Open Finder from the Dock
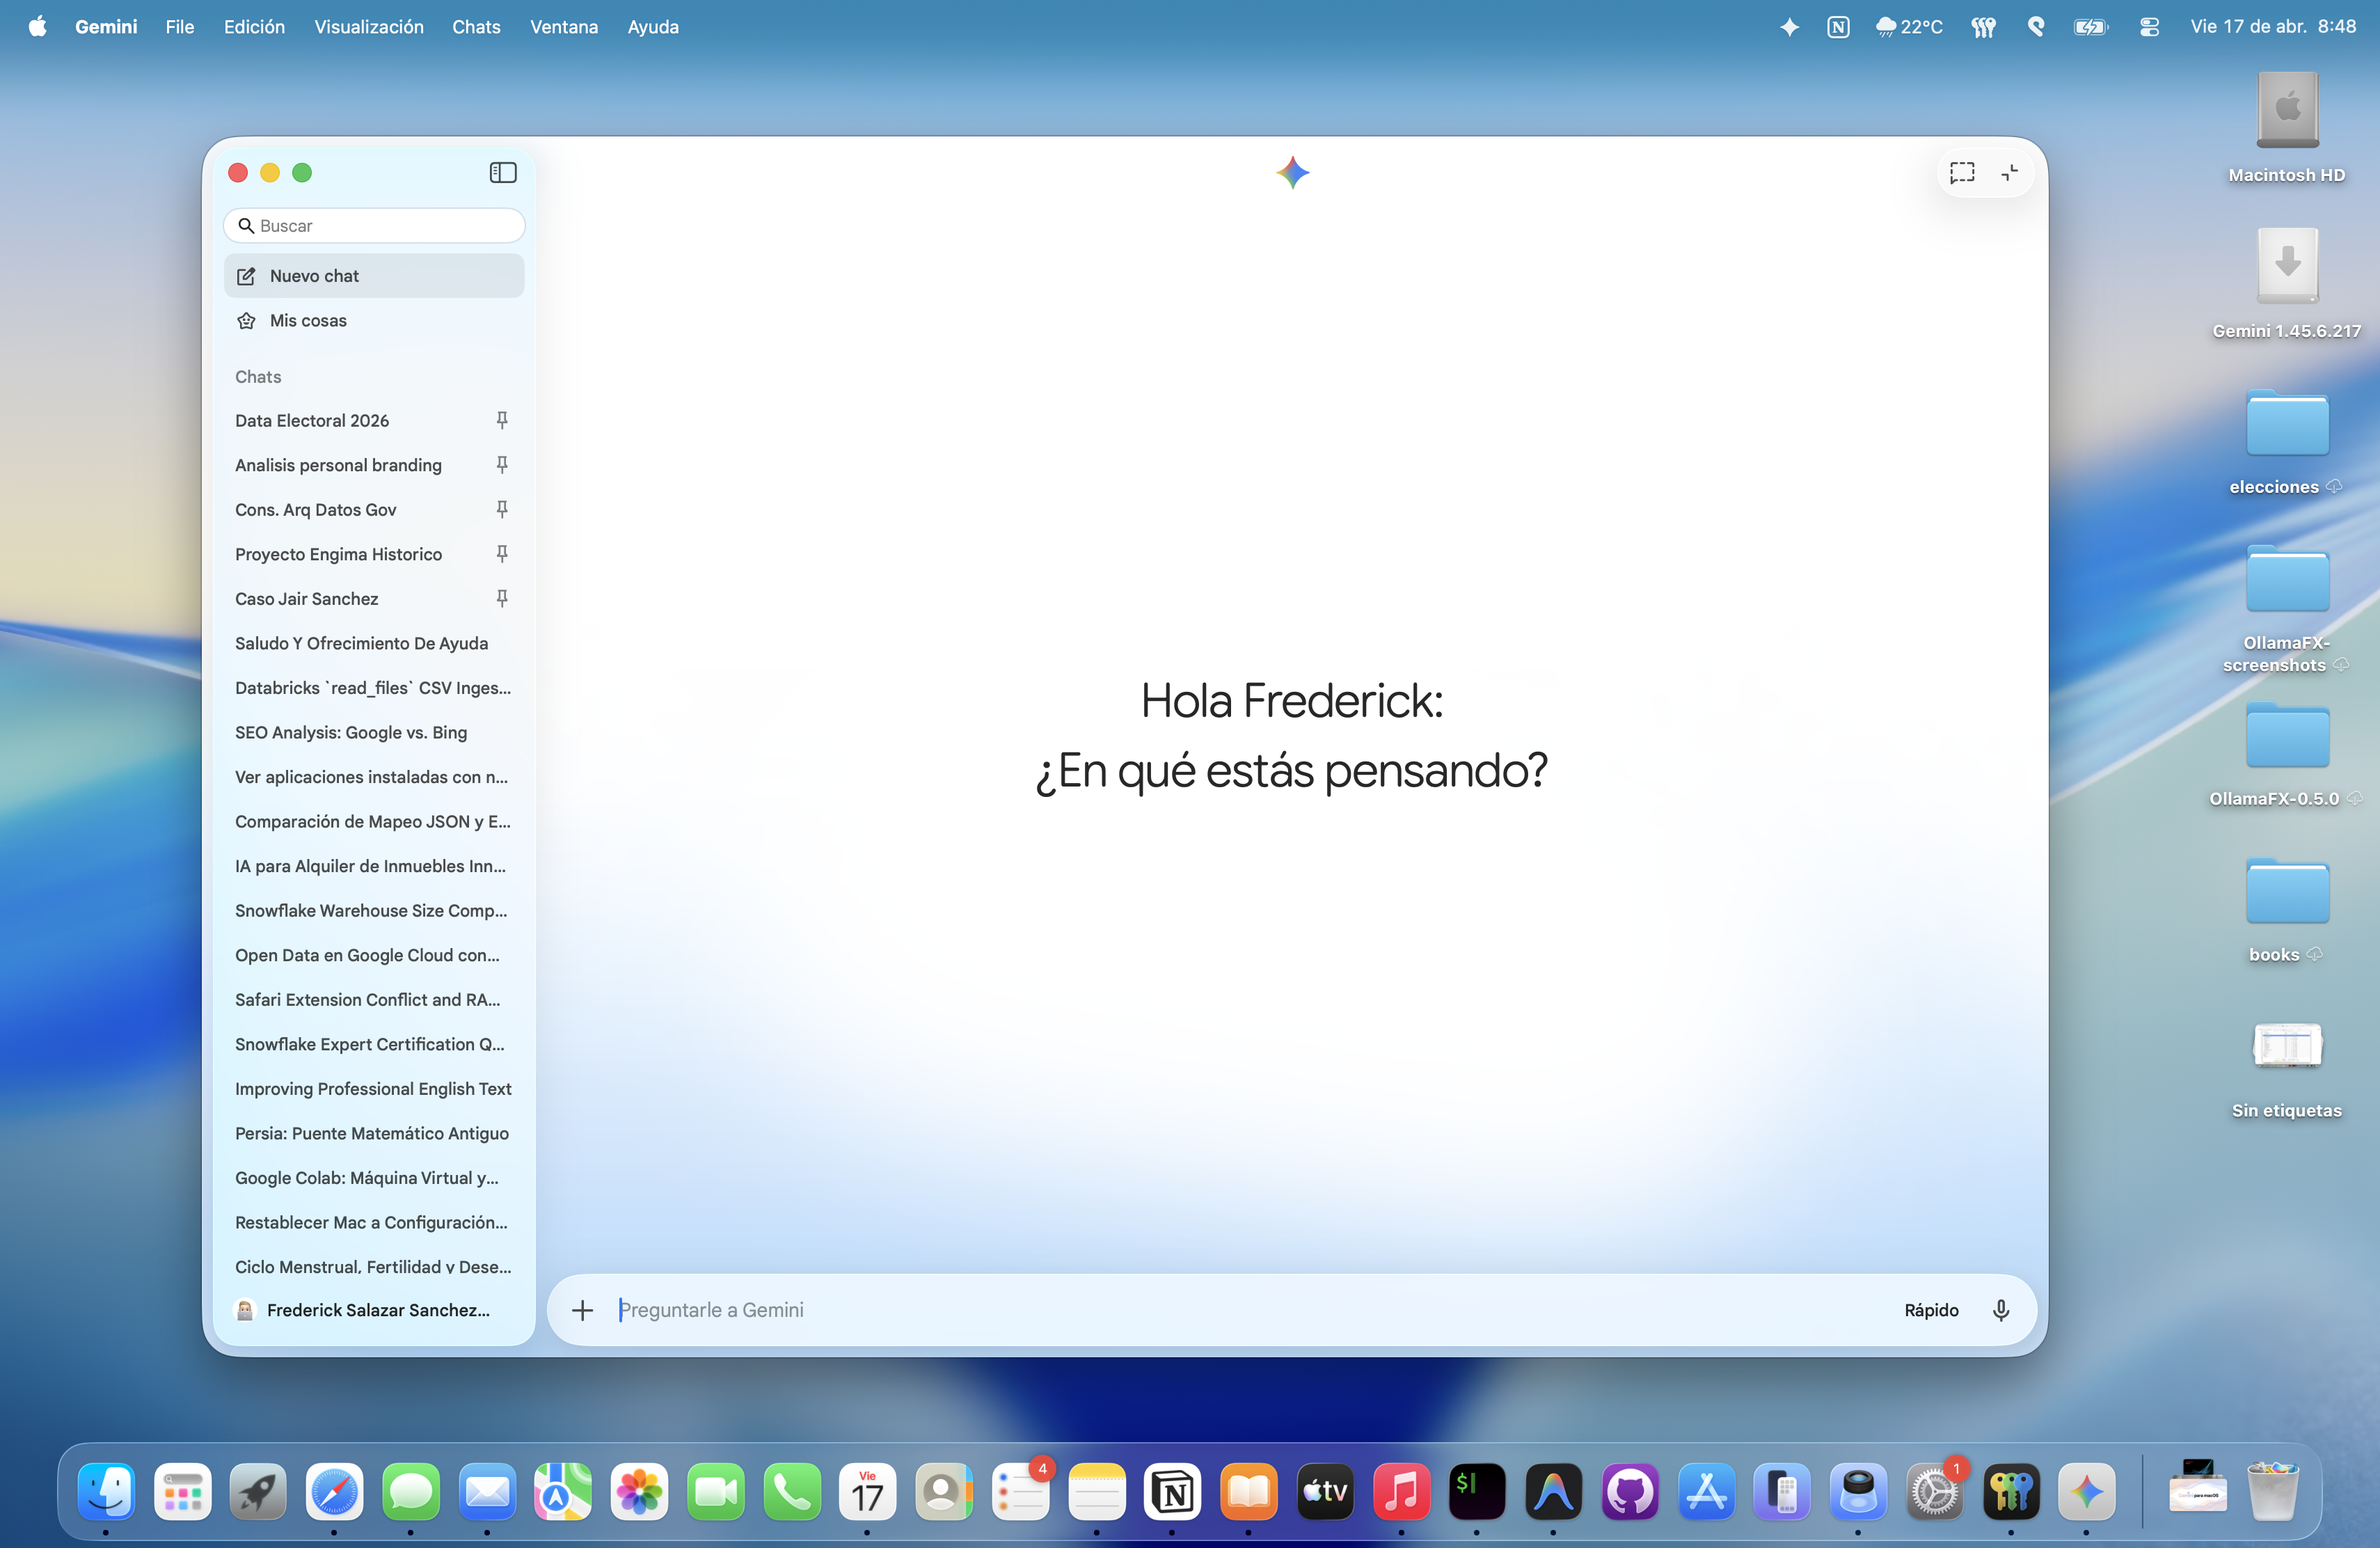This screenshot has height=1548, width=2380. click(106, 1491)
